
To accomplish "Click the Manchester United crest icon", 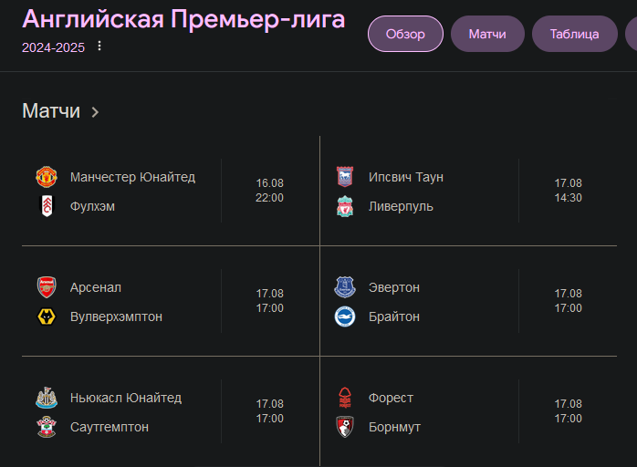I will point(47,177).
